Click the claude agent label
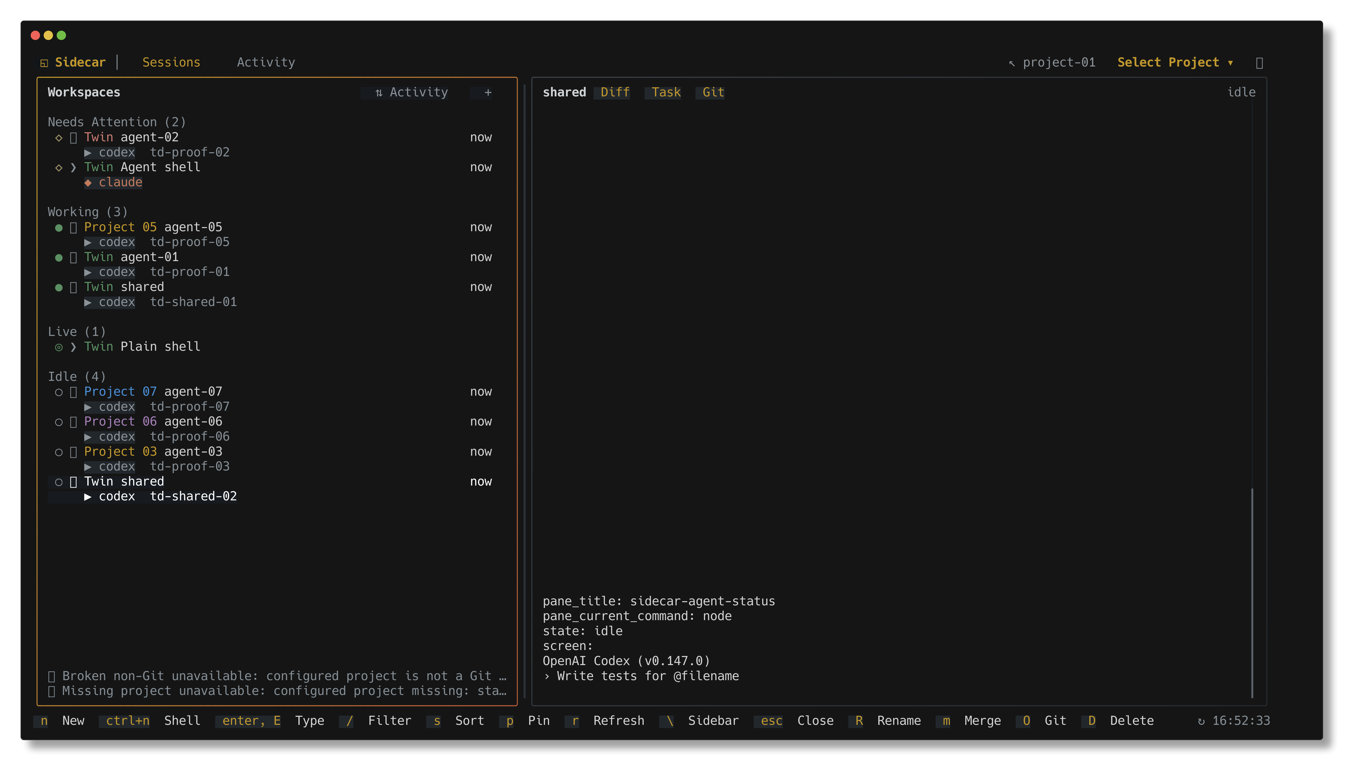1352x769 pixels. pos(120,183)
